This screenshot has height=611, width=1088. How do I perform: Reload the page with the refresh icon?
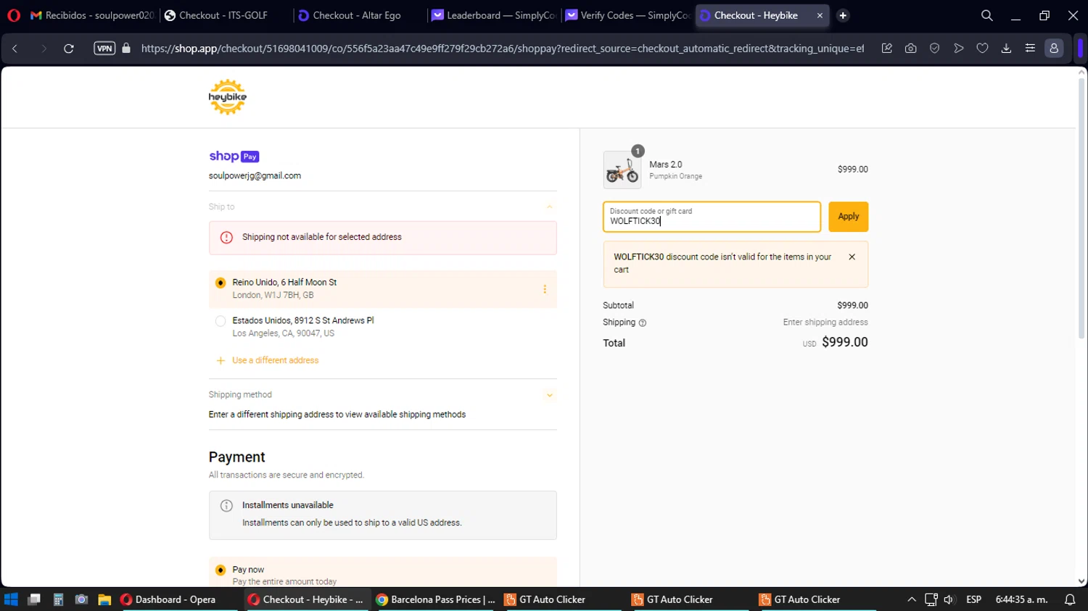(x=69, y=49)
